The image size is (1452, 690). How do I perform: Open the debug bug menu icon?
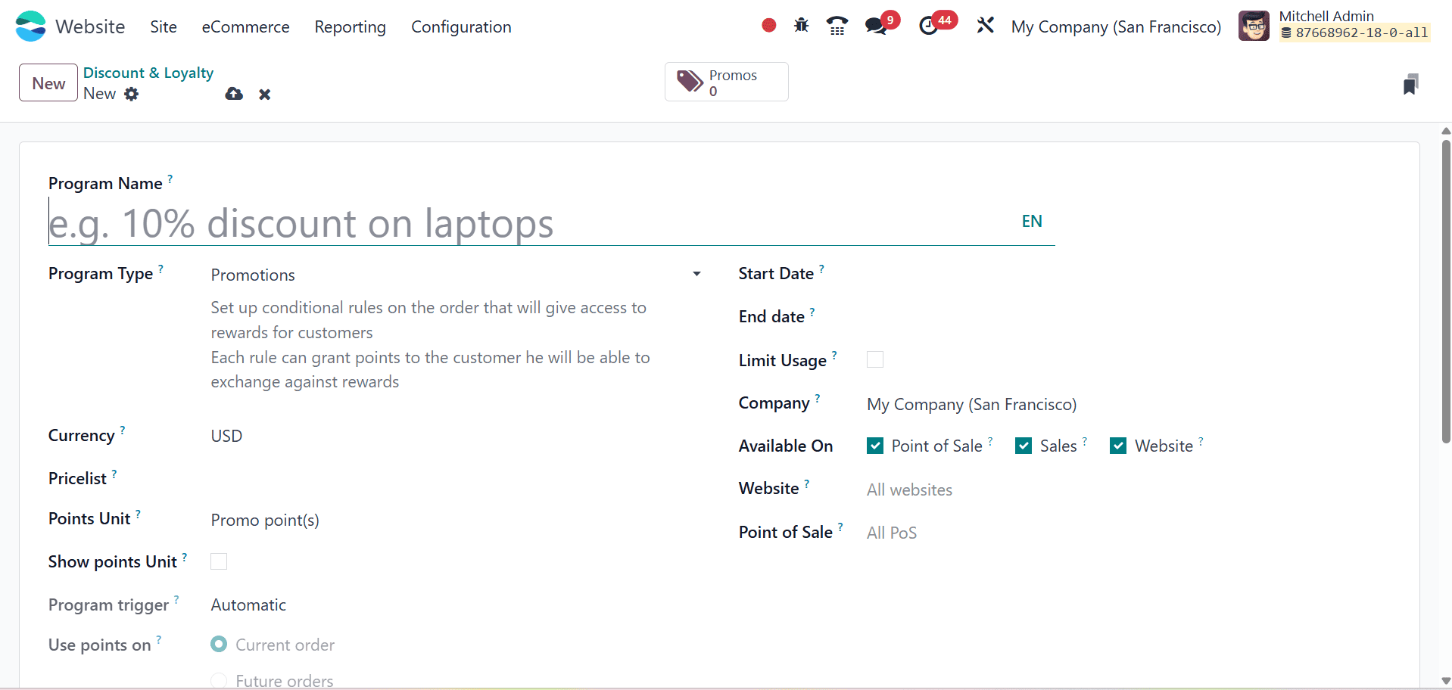801,25
